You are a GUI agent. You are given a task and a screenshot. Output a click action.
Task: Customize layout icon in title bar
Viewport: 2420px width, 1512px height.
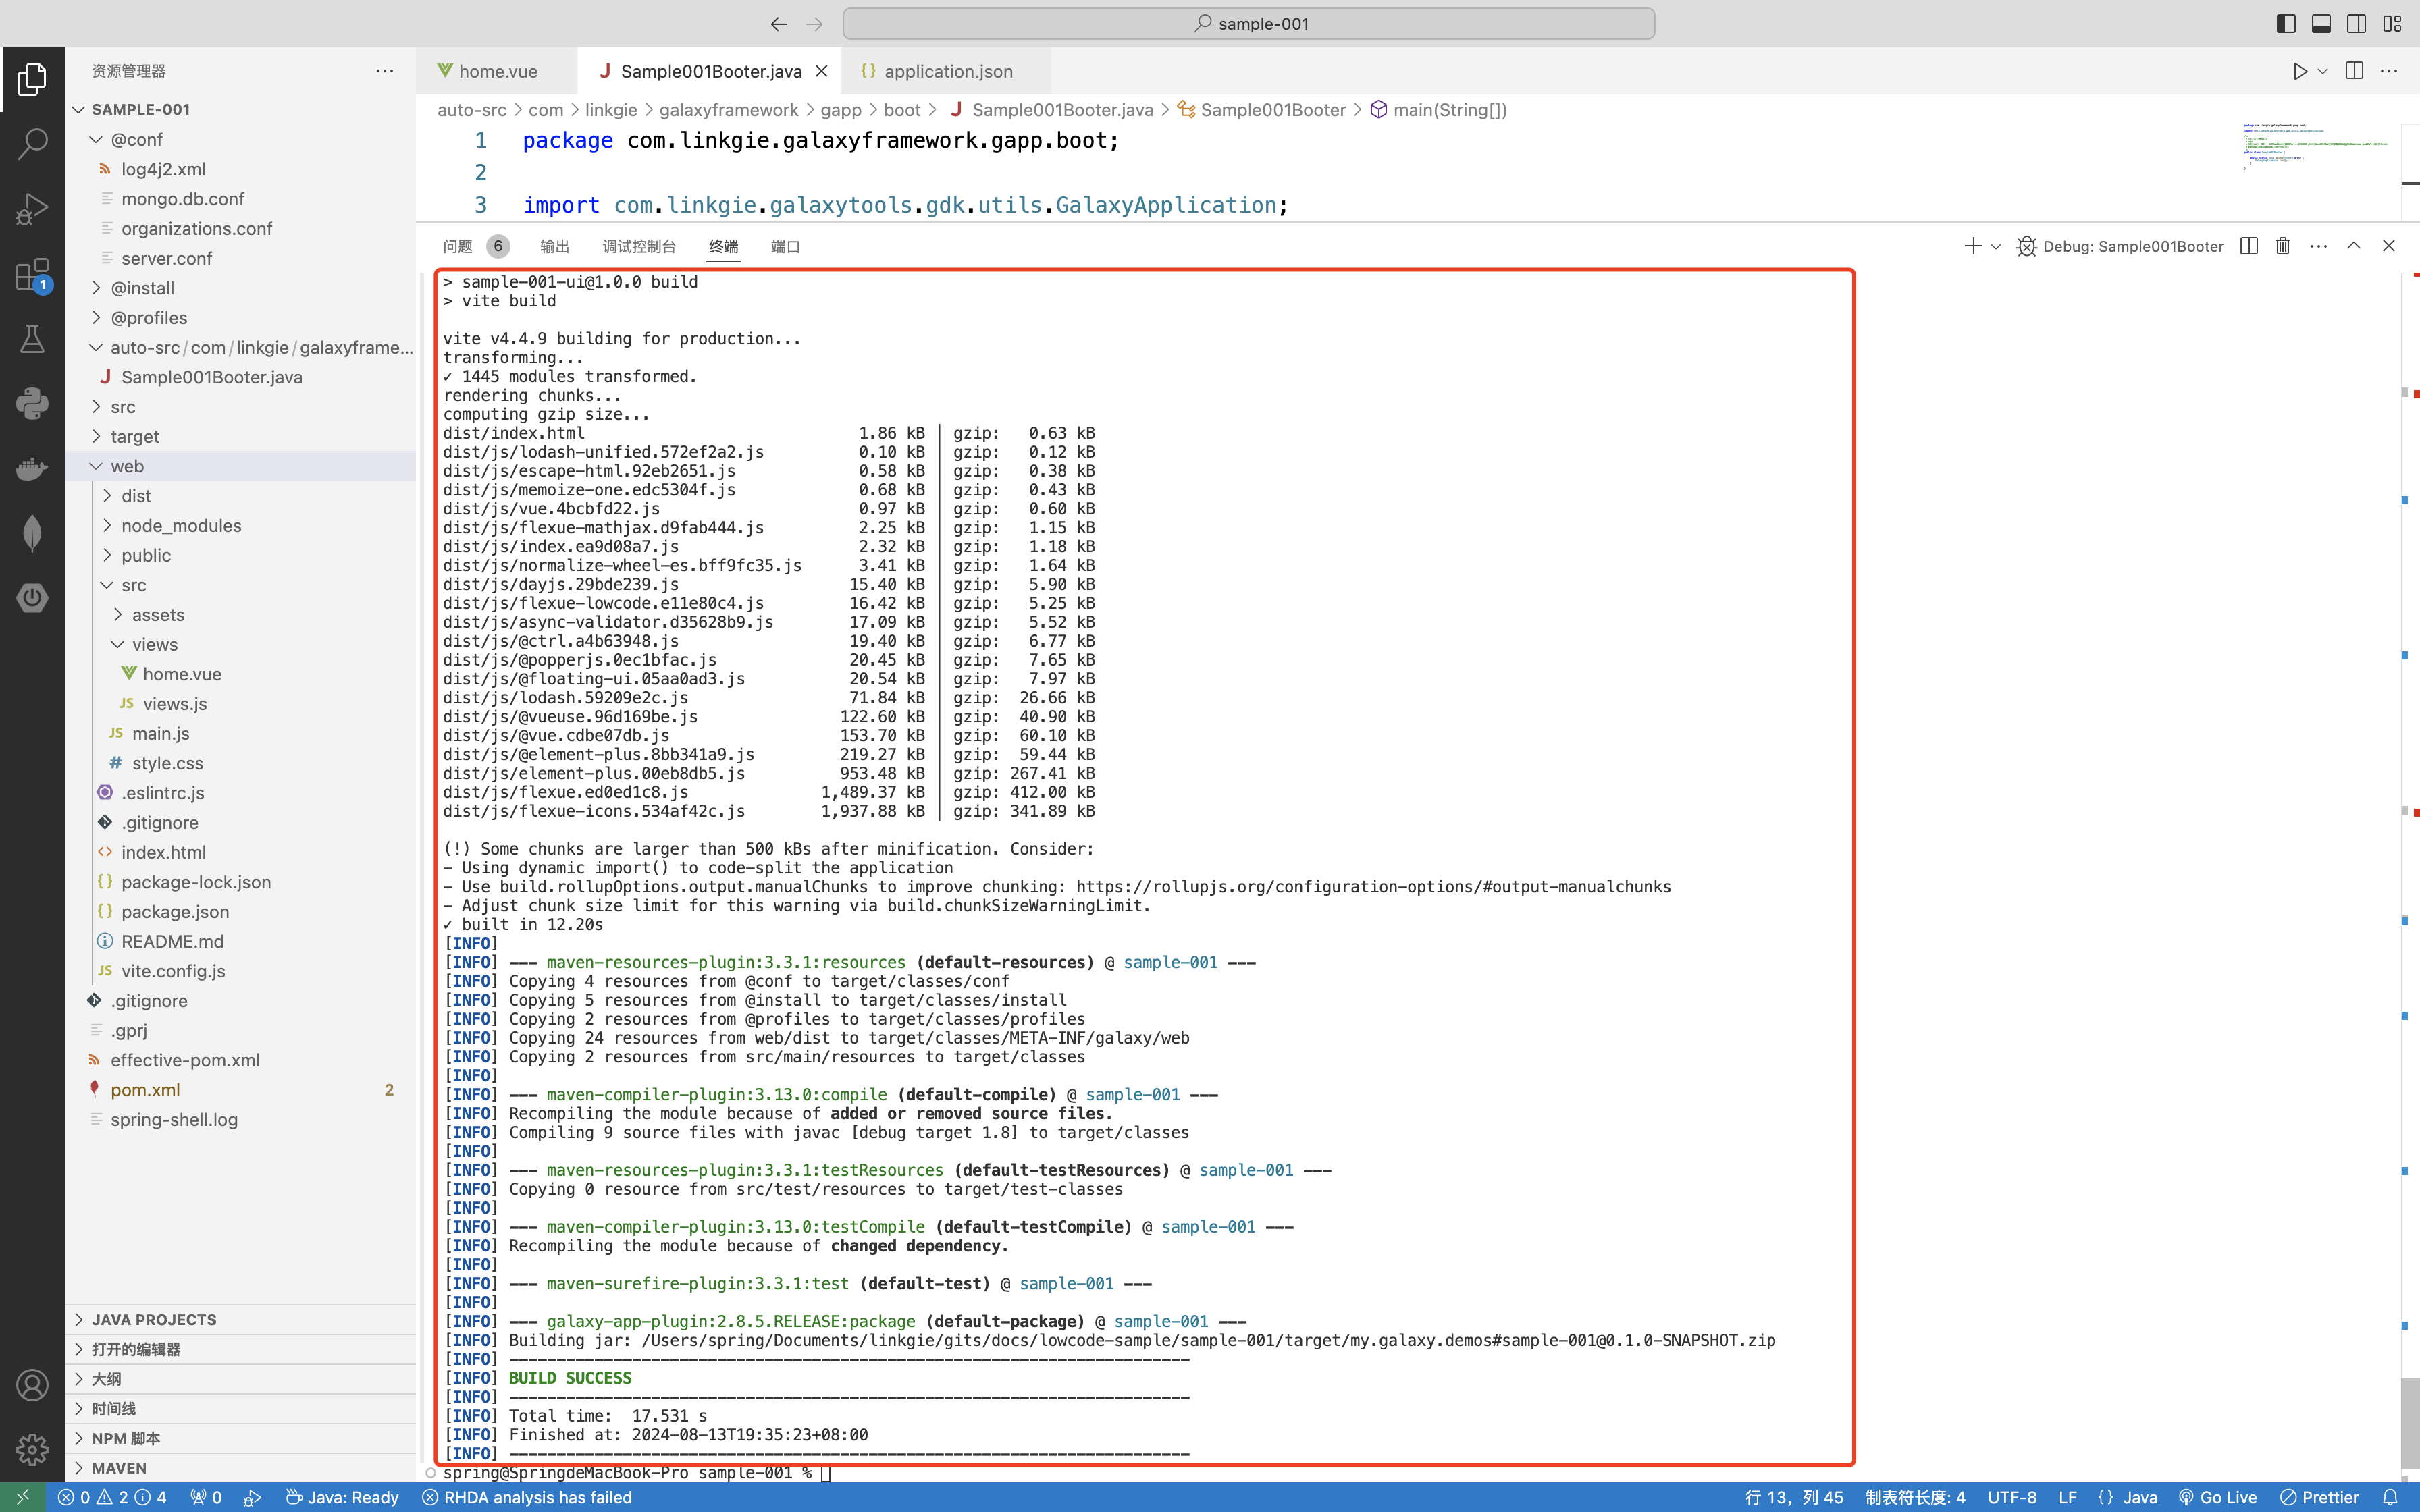2392,24
